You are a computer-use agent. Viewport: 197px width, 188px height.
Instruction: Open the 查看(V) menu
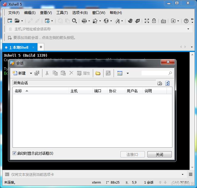46,13
